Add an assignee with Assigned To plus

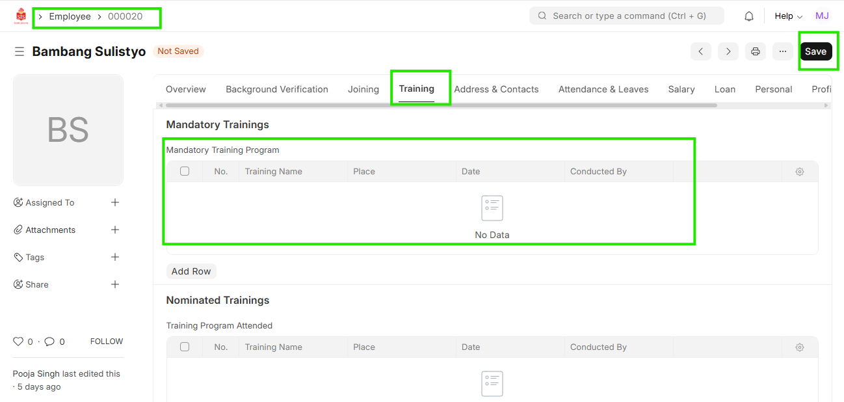[x=115, y=202]
